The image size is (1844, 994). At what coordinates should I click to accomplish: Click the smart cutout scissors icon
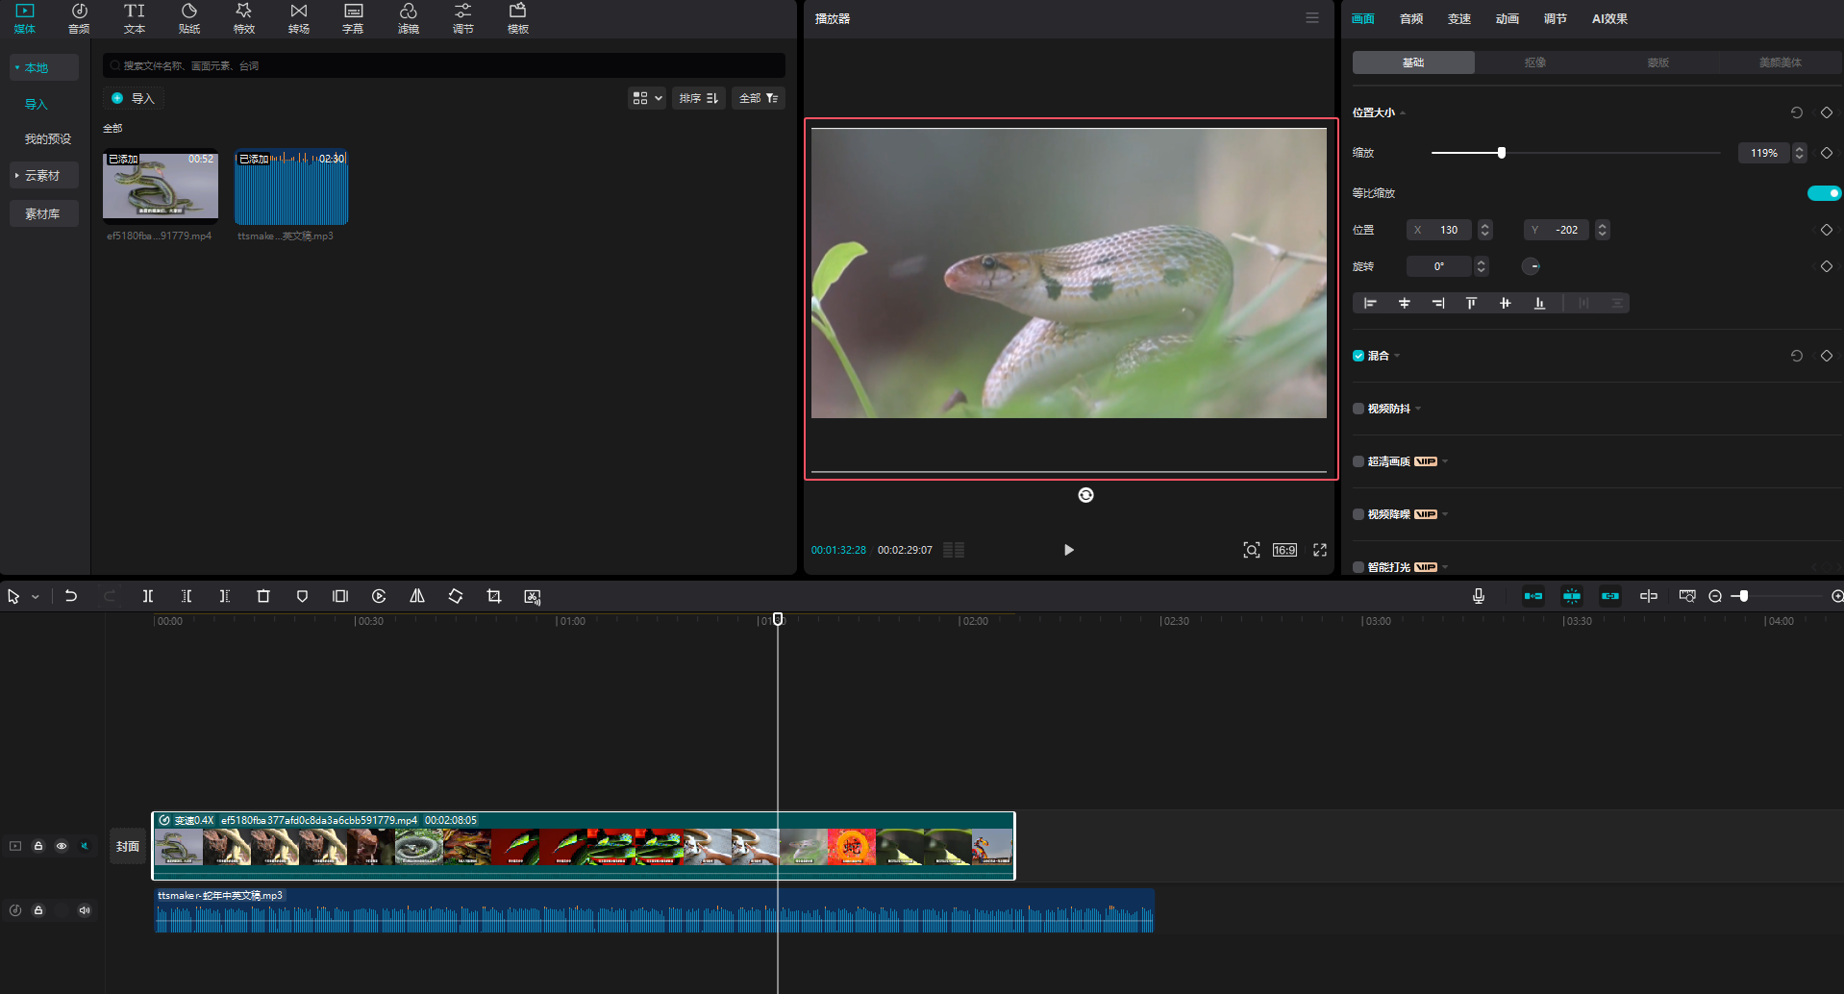point(533,596)
